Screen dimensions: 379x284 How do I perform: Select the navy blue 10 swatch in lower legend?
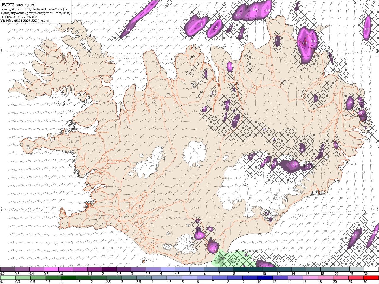265,277
